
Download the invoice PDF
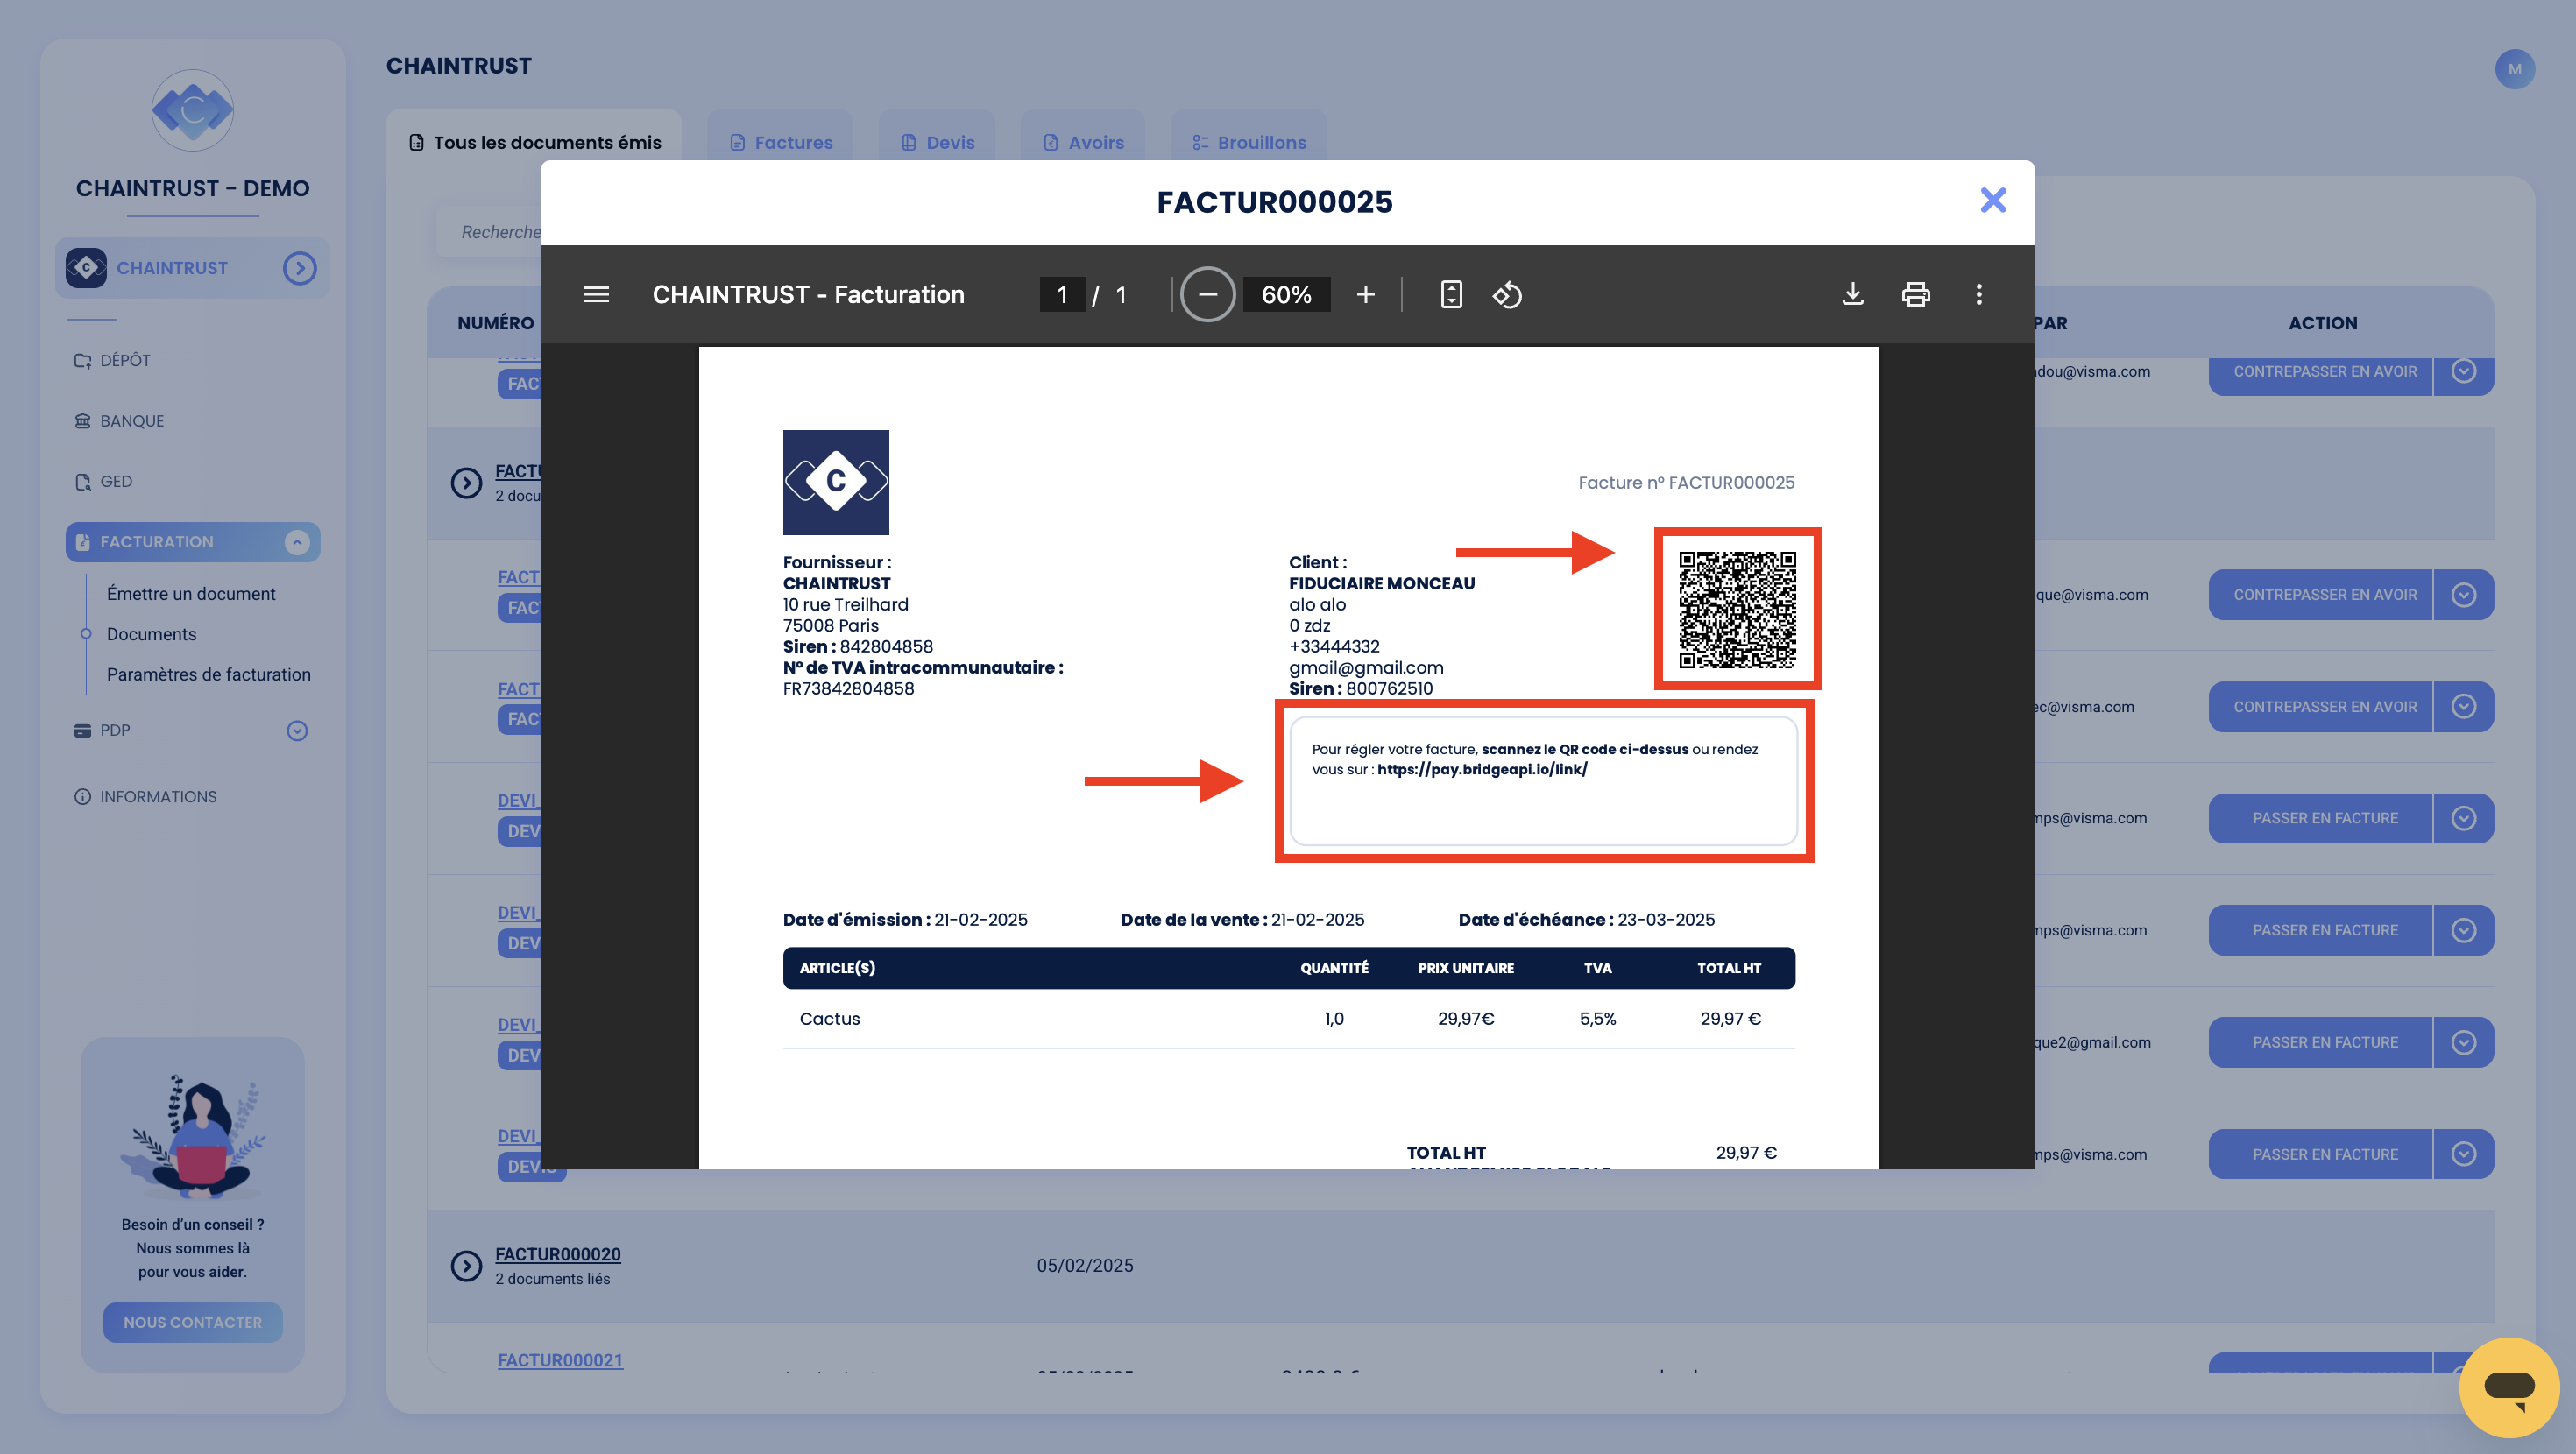click(x=1853, y=294)
